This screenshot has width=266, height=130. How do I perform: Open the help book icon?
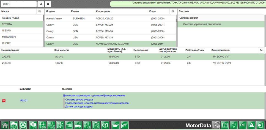225,125
